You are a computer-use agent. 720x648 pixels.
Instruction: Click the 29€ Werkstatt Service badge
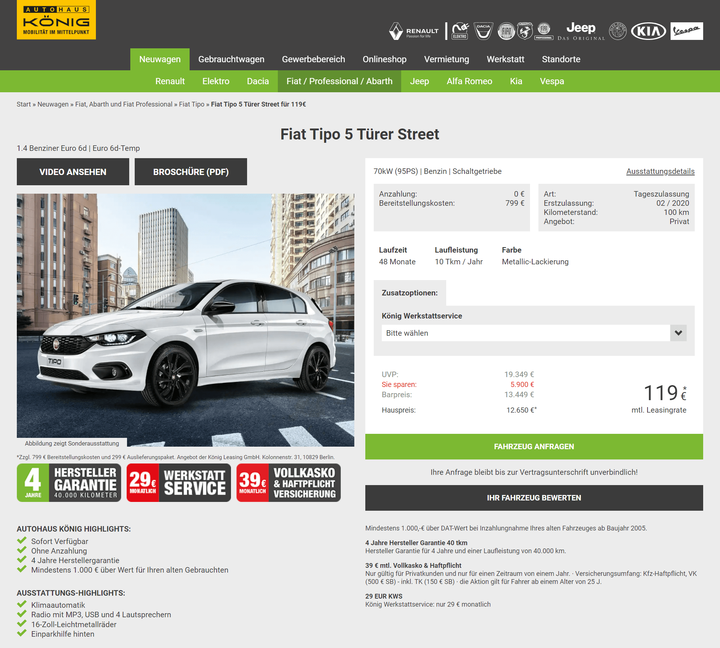[179, 483]
